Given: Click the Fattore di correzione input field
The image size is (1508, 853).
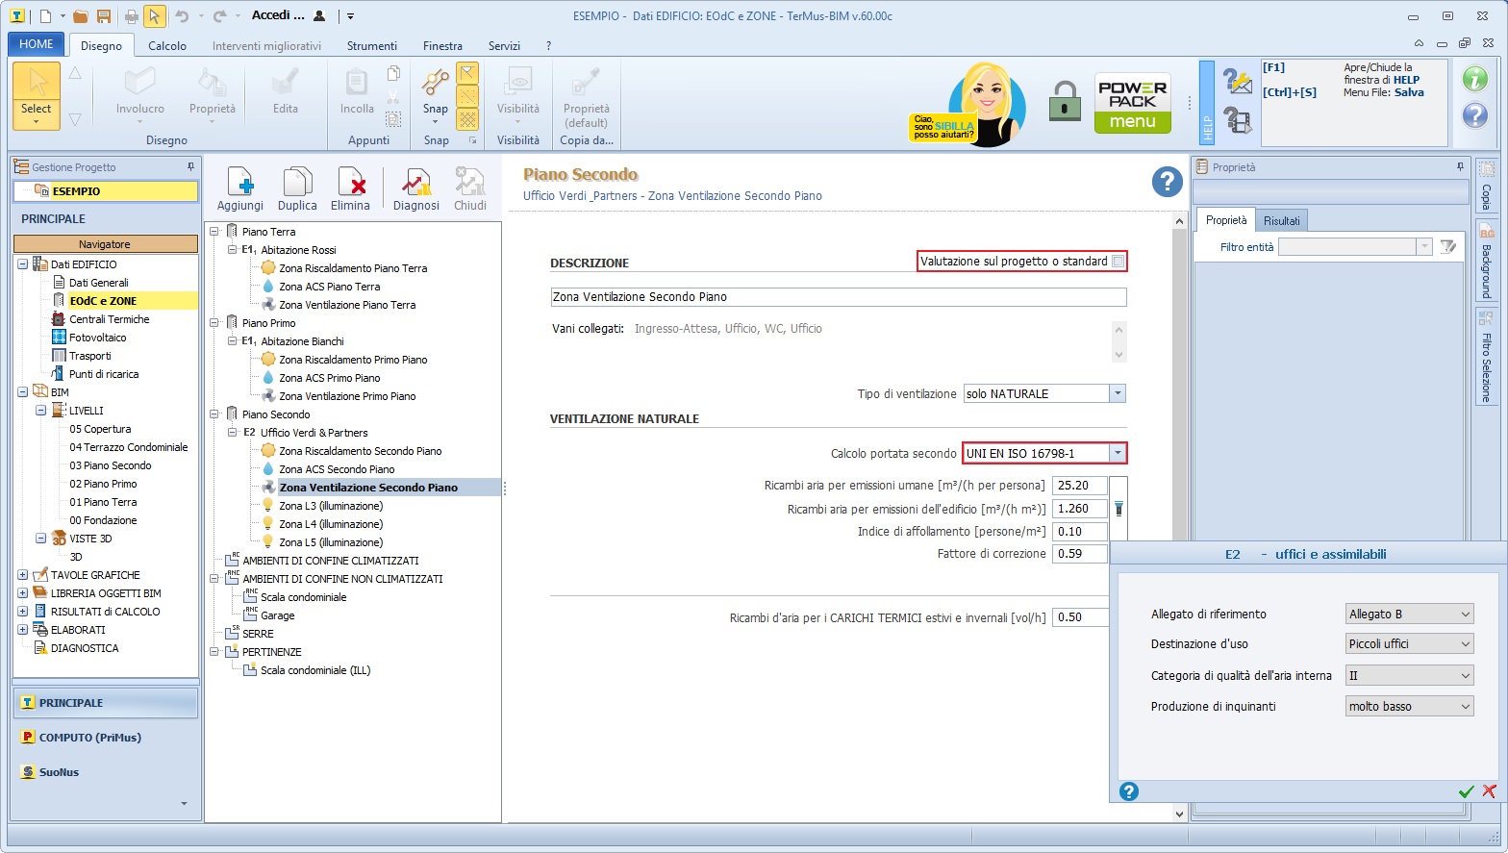Looking at the screenshot, I should point(1079,554).
